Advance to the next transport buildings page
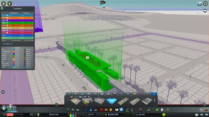209x117 pixels. click(x=155, y=100)
